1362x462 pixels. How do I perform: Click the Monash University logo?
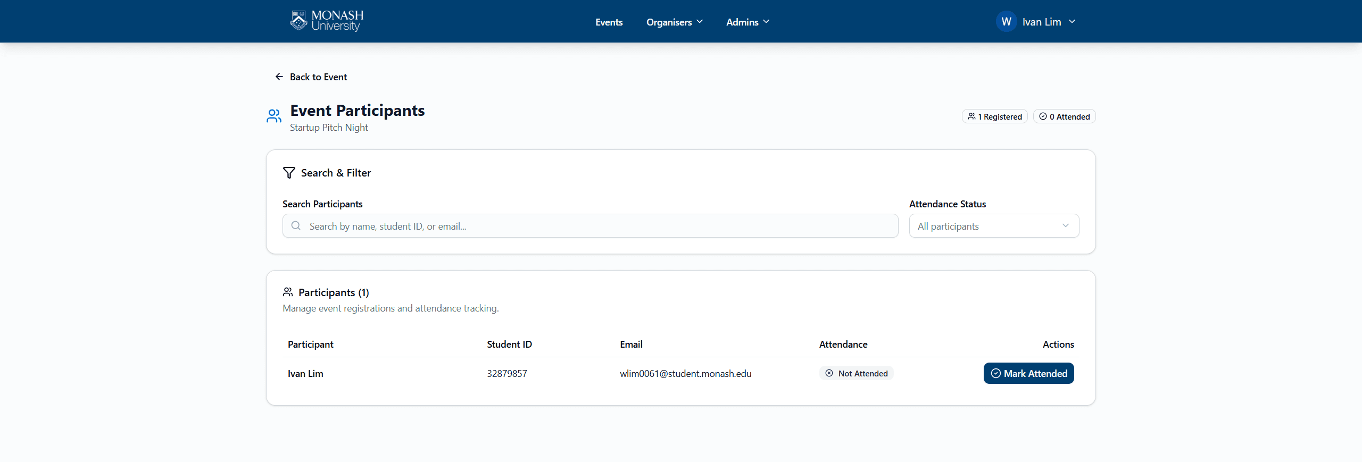click(x=327, y=21)
